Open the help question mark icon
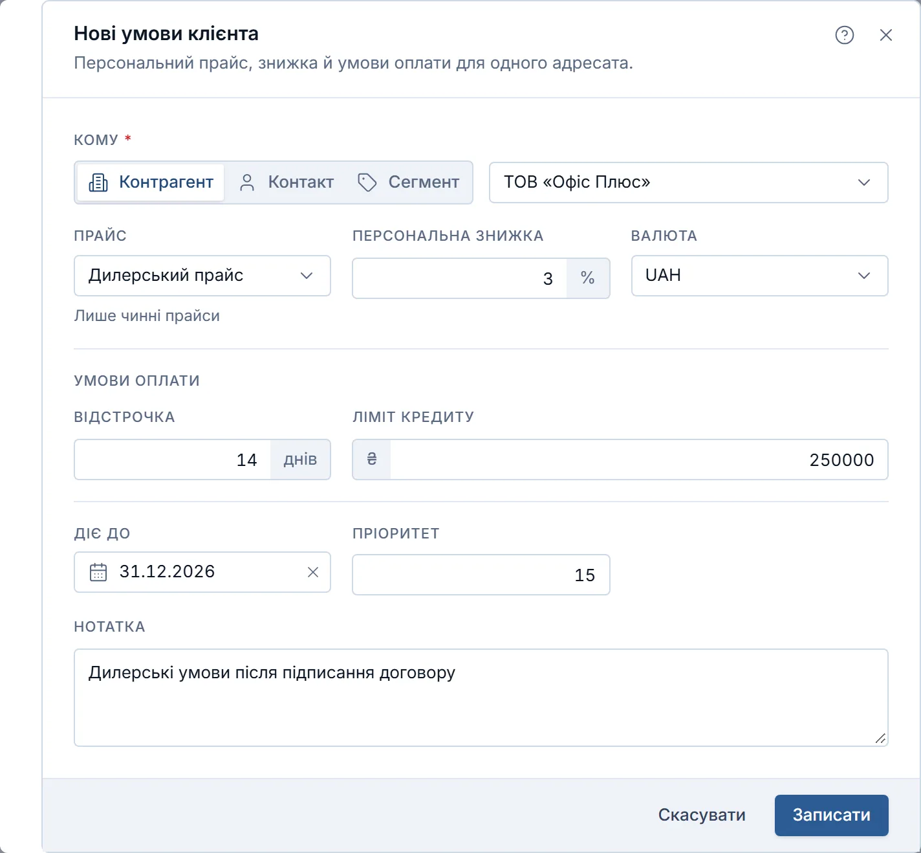The image size is (921, 853). pyautogui.click(x=845, y=35)
